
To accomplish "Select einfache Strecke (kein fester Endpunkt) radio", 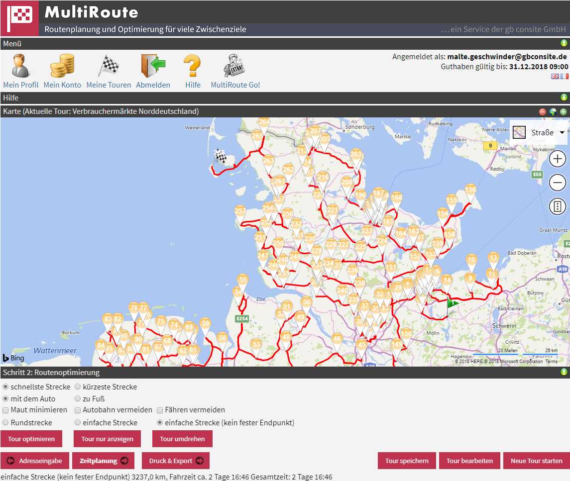I will pyautogui.click(x=160, y=423).
